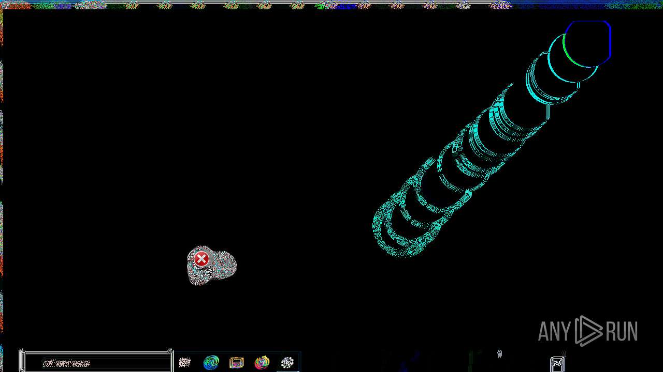Click the red error X icon
The height and width of the screenshot is (372, 663).
[x=201, y=259]
